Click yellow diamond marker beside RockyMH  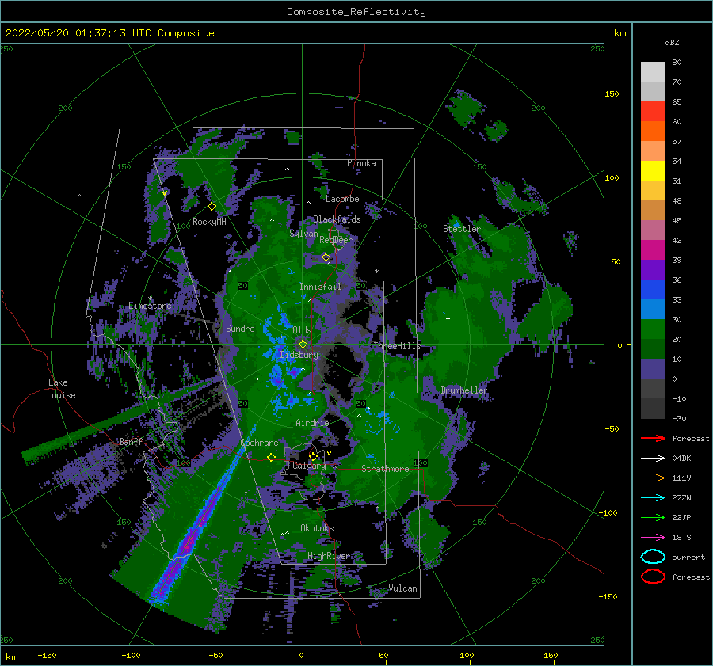tap(212, 207)
